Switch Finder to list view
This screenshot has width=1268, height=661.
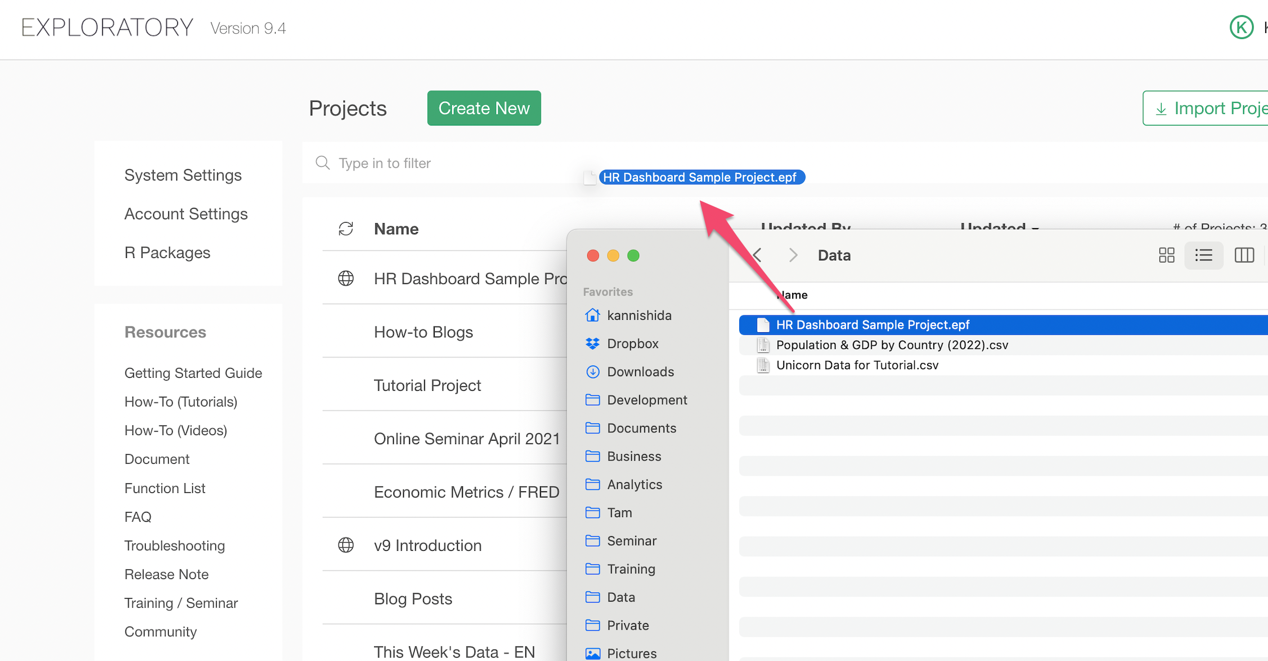pos(1204,255)
